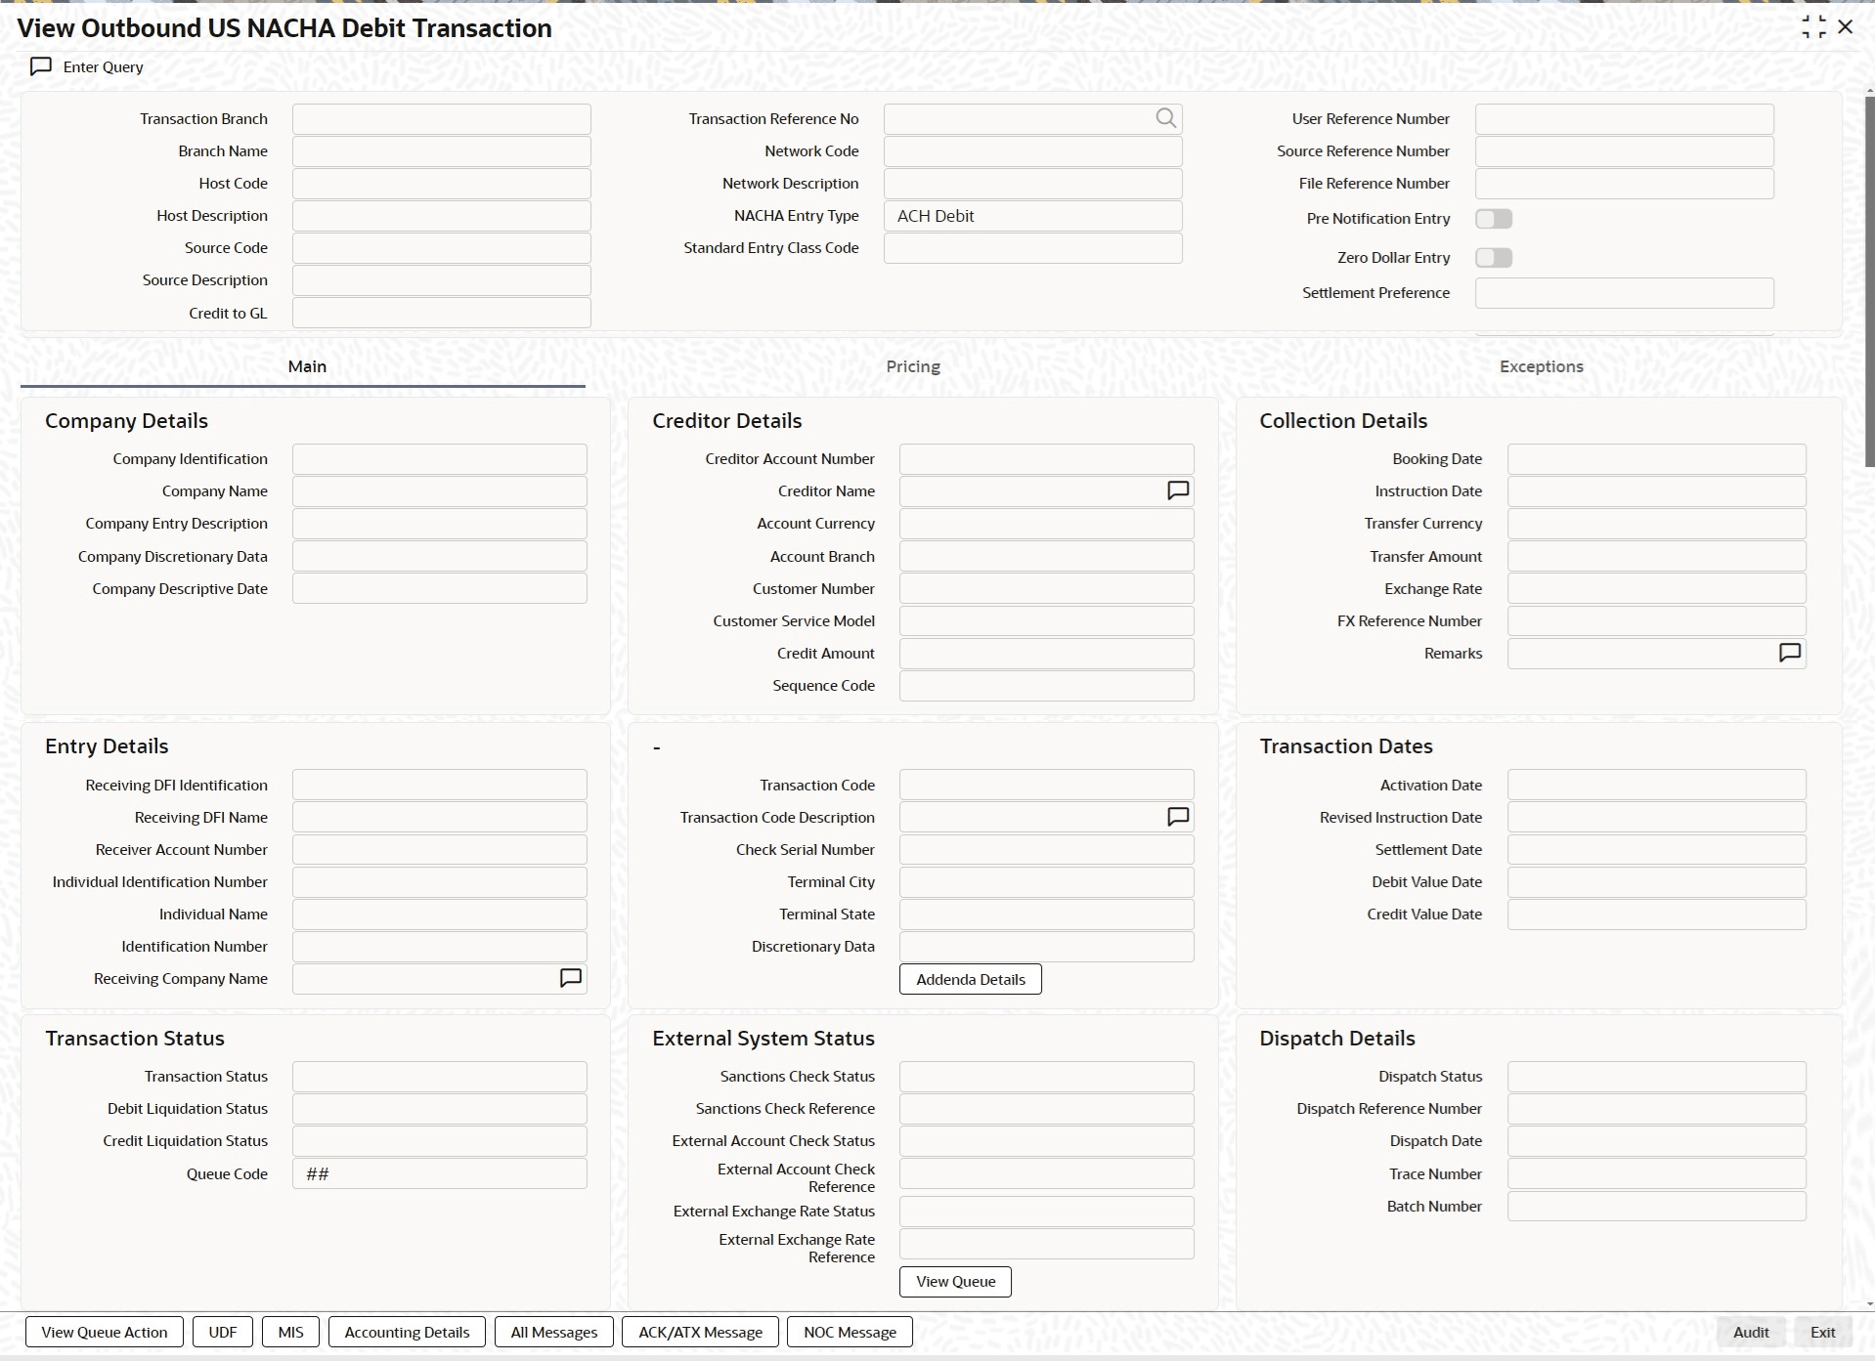Click the Transaction Status input field
The height and width of the screenshot is (1362, 1875).
[440, 1077]
